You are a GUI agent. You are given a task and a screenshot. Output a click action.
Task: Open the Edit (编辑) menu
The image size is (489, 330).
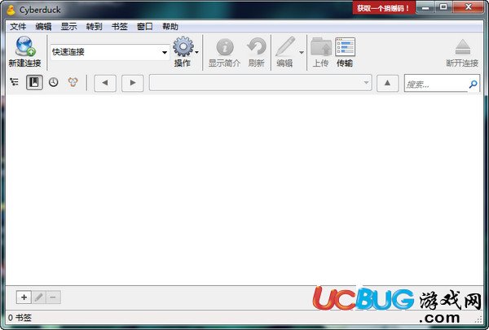click(x=43, y=27)
